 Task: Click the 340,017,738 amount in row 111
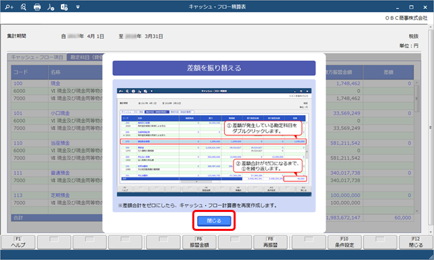pos(345,173)
